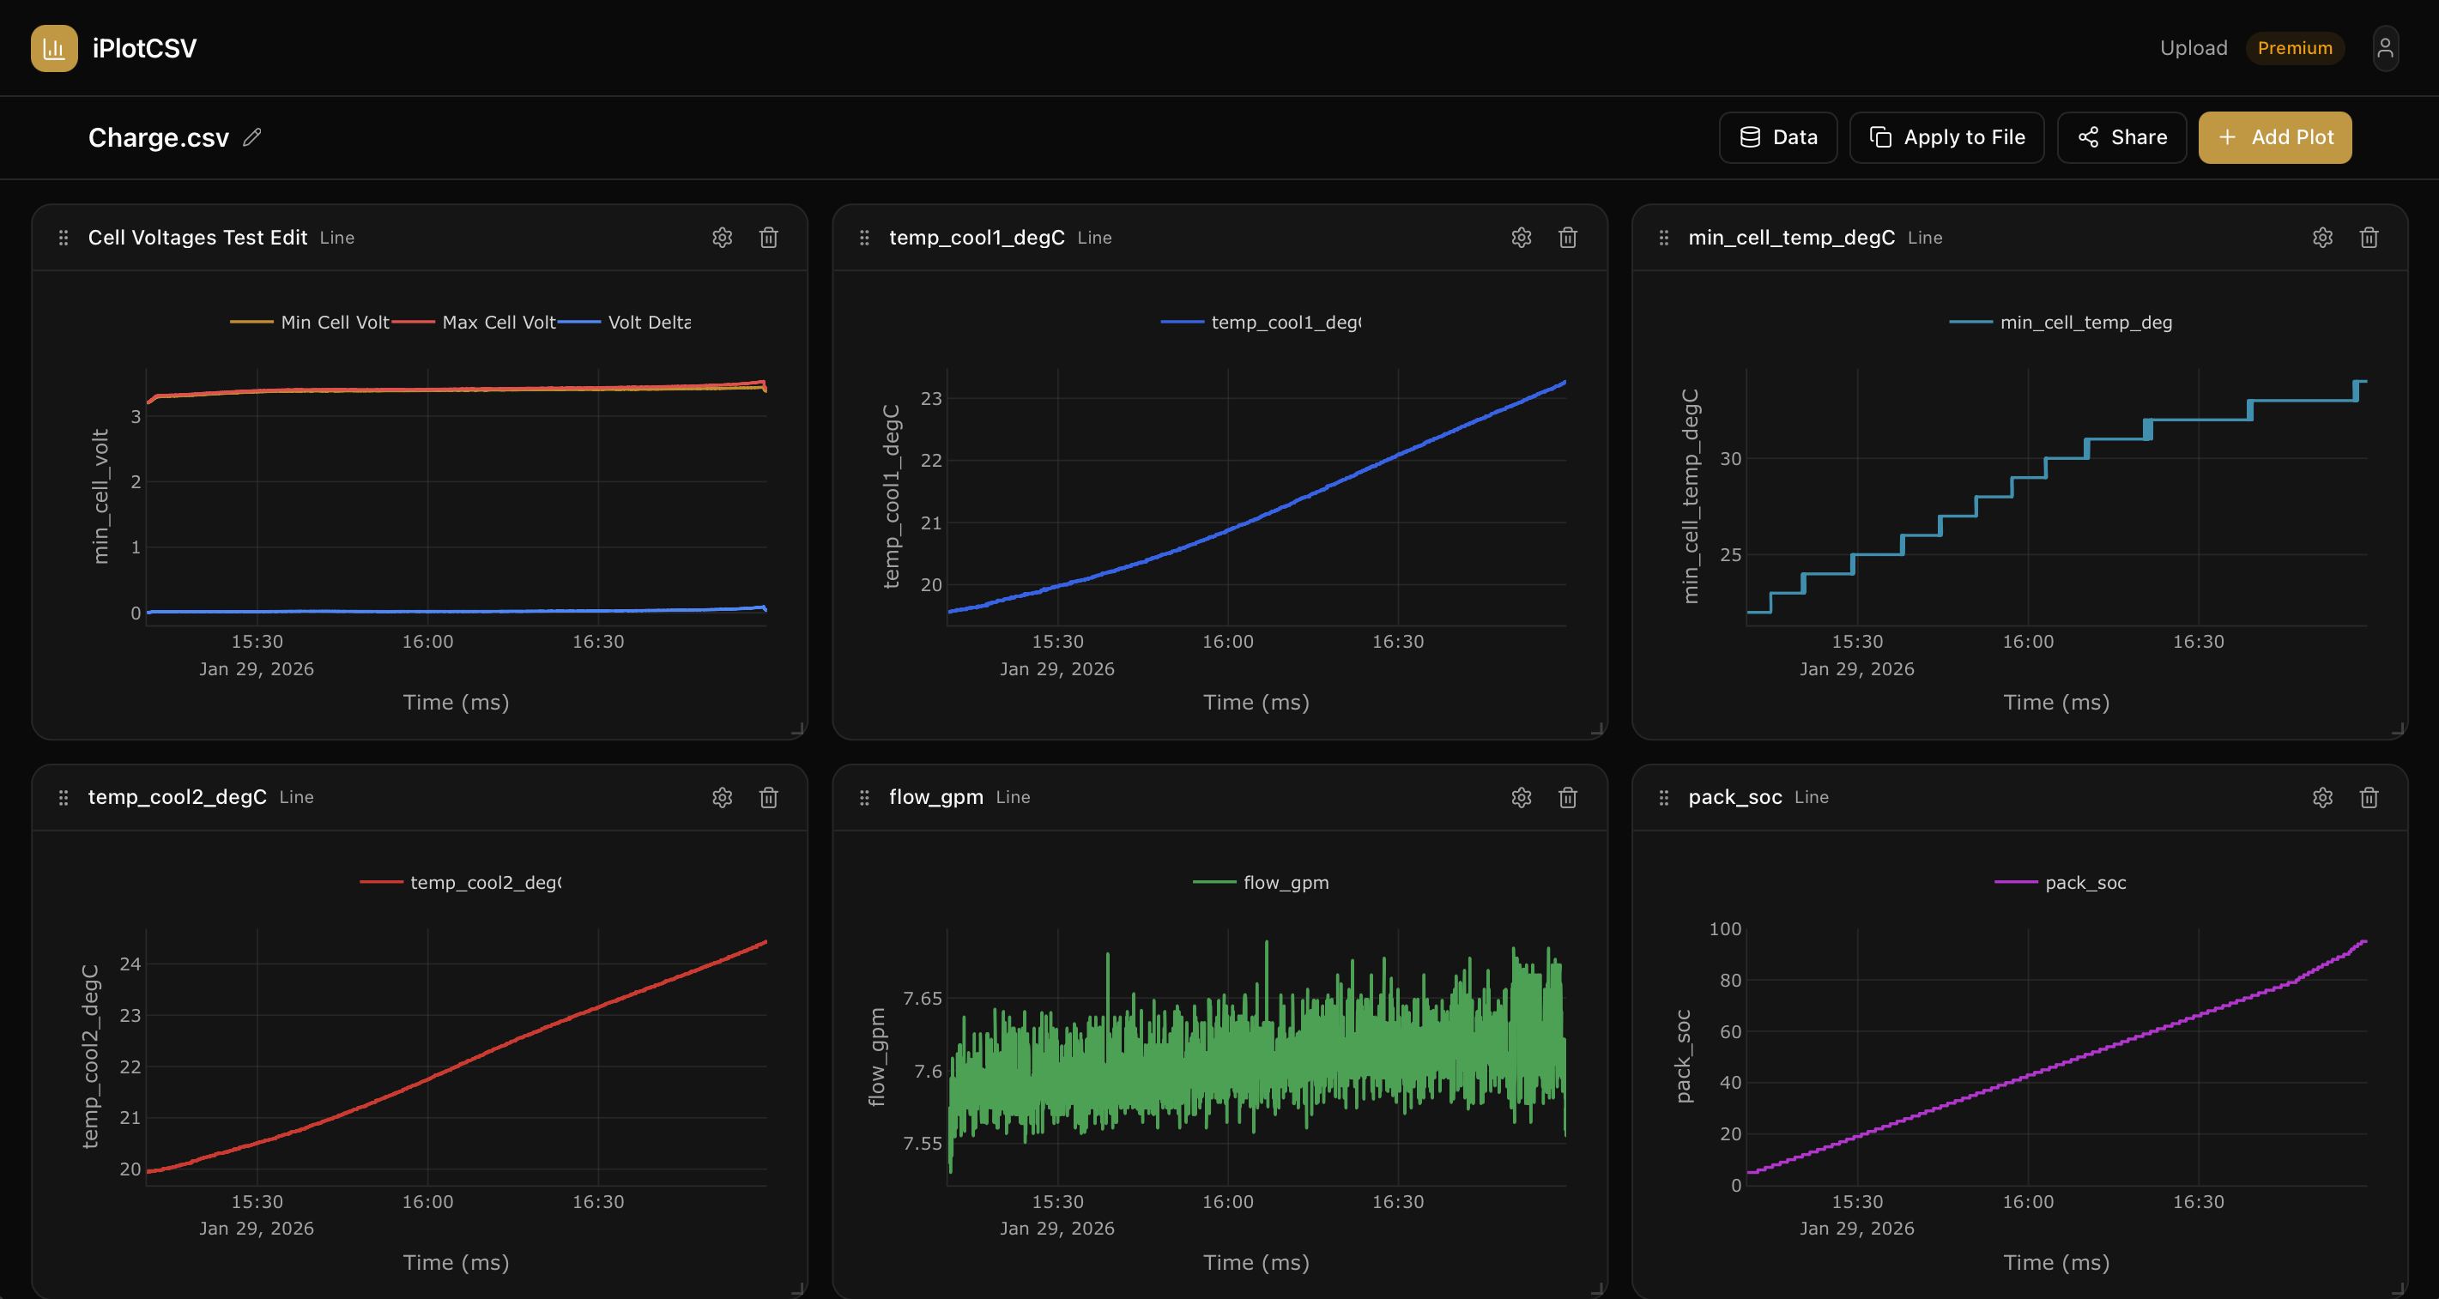Viewport: 2439px width, 1299px height.
Task: Delete the flow_gpm plot with trash icon
Action: (x=1568, y=797)
